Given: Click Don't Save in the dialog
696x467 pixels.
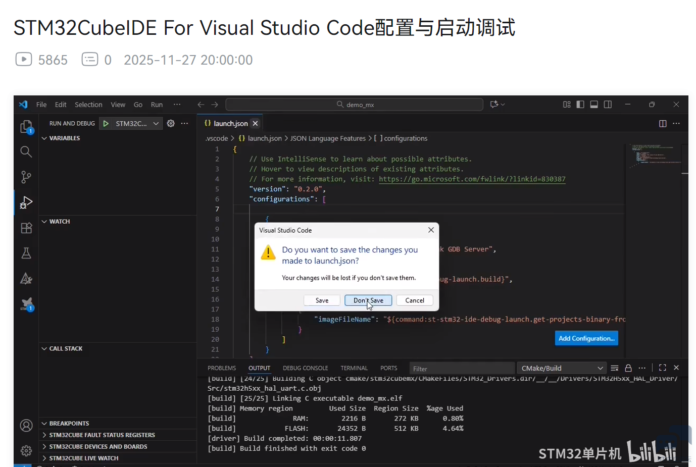Looking at the screenshot, I should (x=368, y=300).
